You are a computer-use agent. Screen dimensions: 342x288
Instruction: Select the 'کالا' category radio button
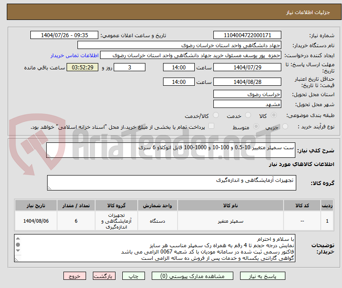pos(274,115)
